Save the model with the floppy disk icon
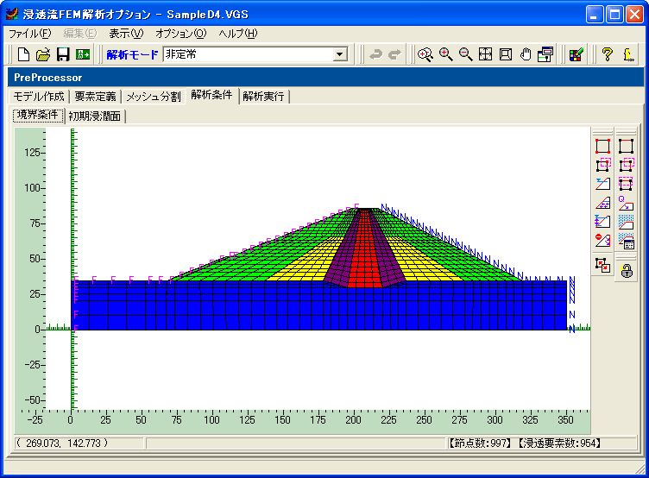 click(63, 54)
